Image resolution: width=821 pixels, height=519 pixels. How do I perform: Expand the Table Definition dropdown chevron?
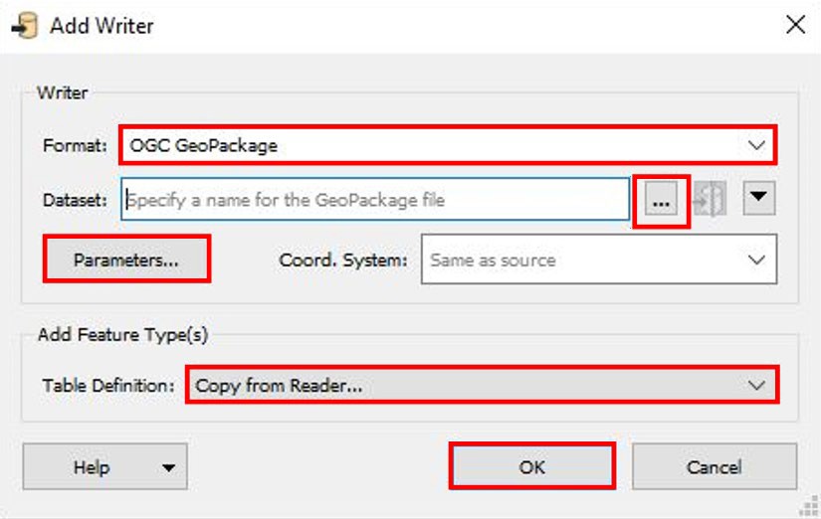point(756,385)
